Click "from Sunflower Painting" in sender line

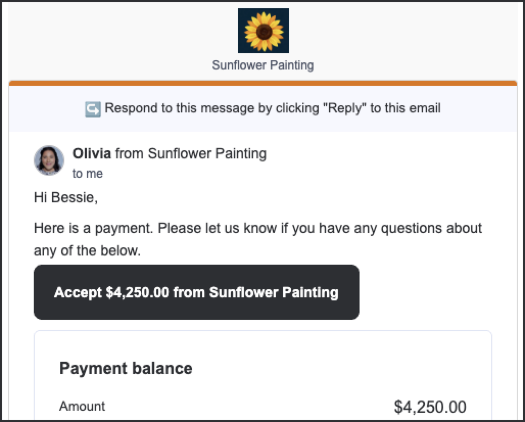click(191, 153)
